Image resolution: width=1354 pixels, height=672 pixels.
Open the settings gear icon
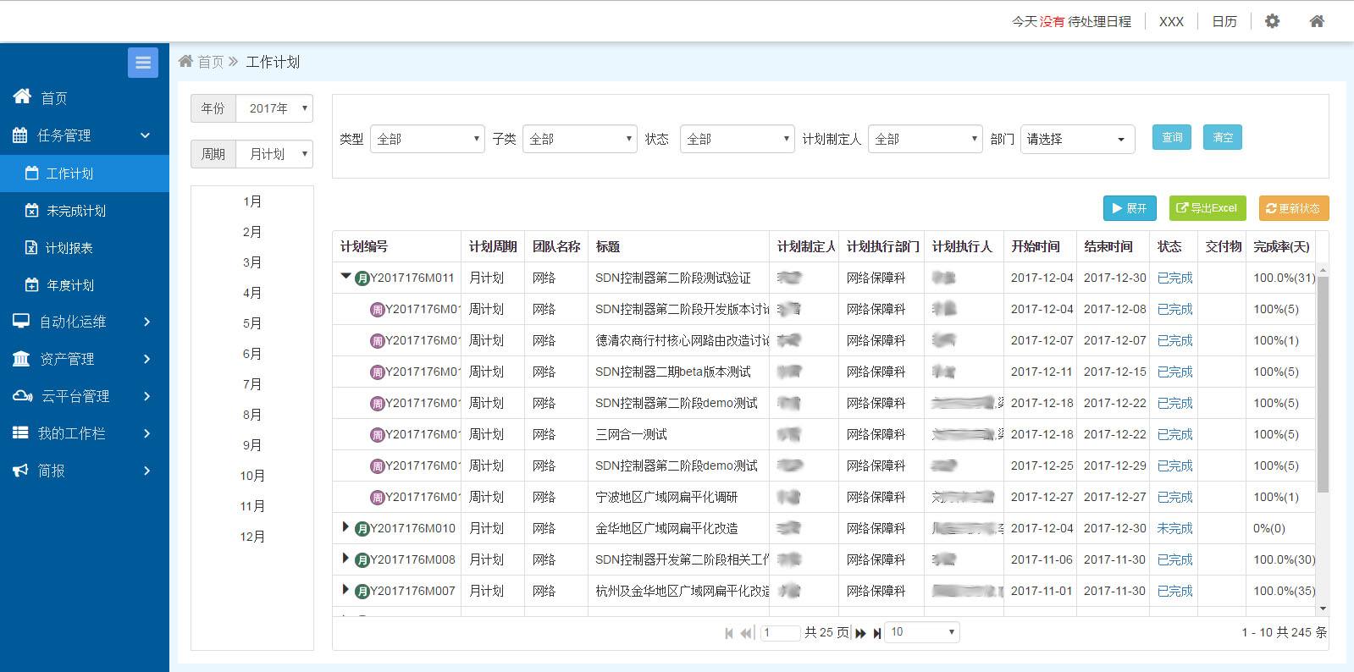(x=1272, y=21)
